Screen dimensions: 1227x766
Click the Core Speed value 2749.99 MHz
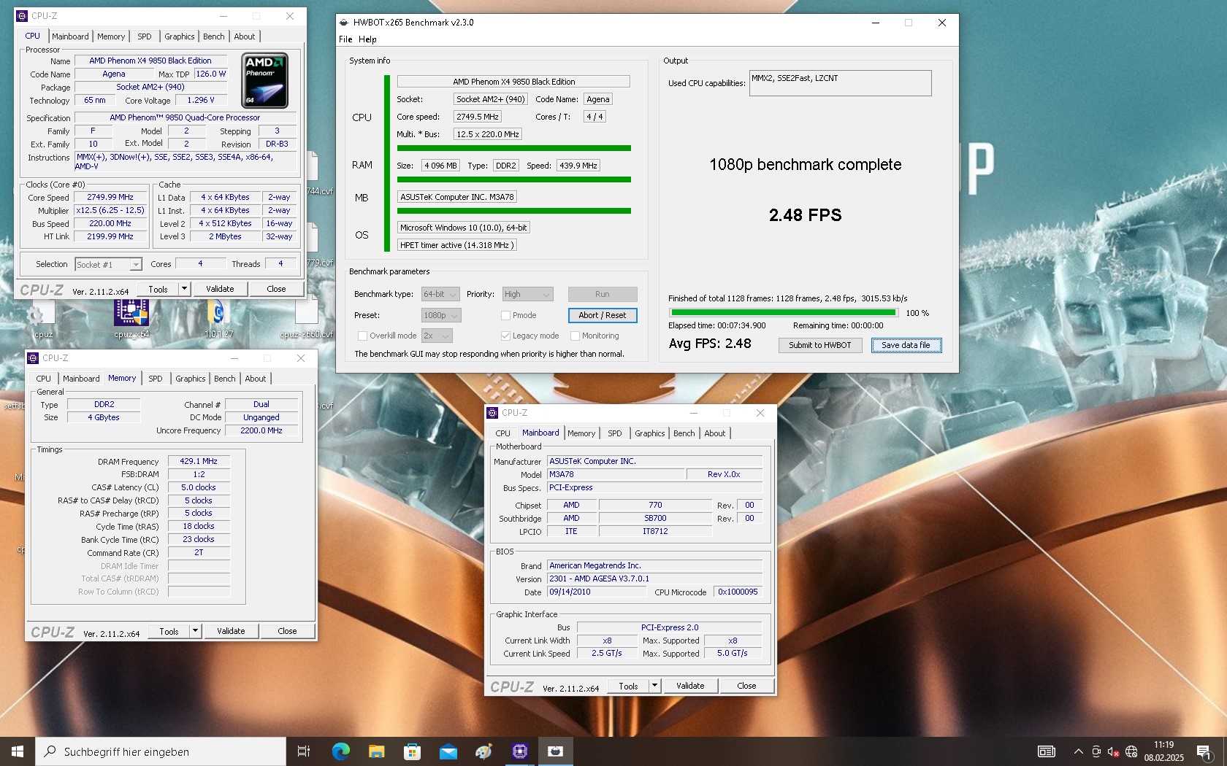coord(110,197)
